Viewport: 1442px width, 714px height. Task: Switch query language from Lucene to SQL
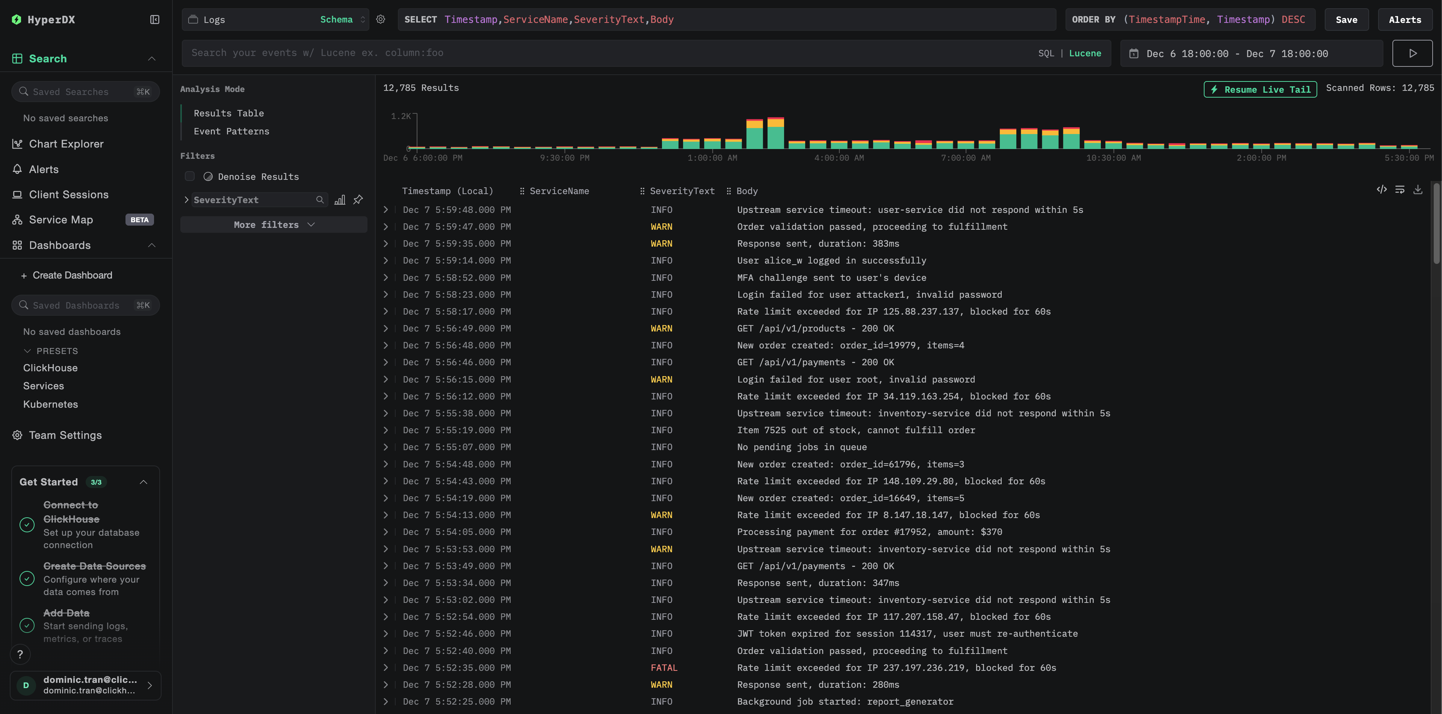[1046, 53]
